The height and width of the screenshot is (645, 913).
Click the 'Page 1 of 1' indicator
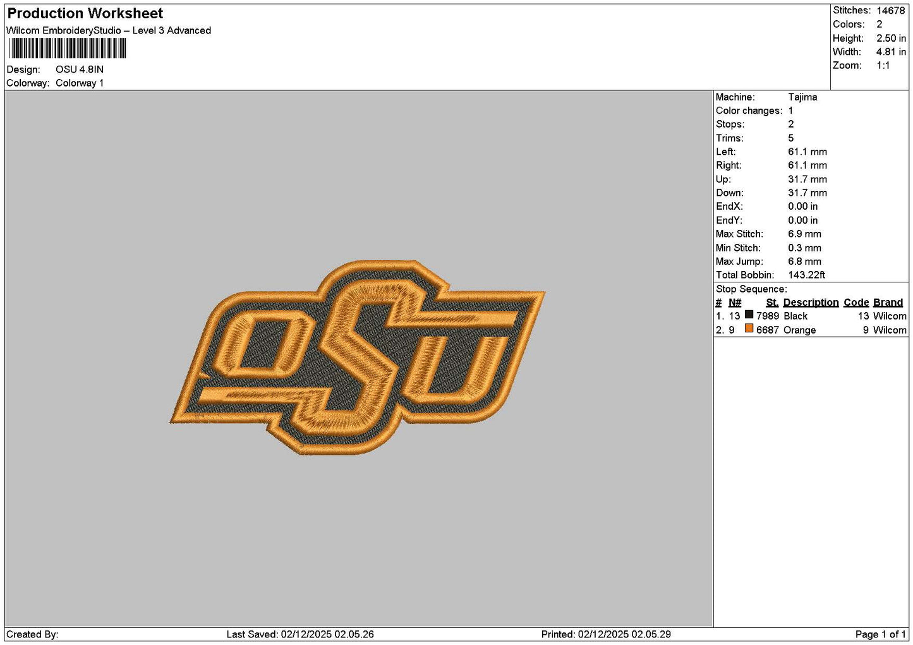click(880, 634)
